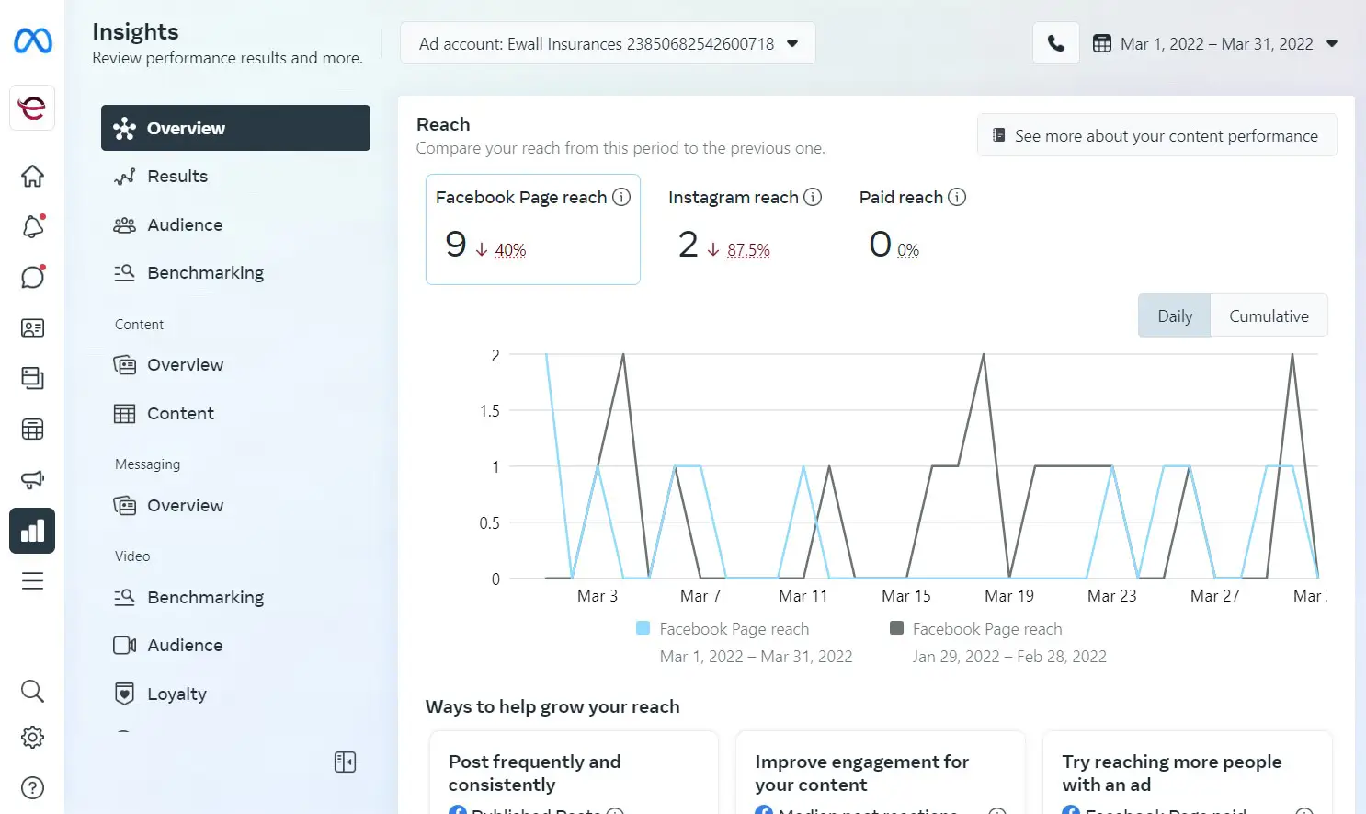Click the phone icon button
This screenshot has height=814, width=1366.
pyautogui.click(x=1055, y=44)
